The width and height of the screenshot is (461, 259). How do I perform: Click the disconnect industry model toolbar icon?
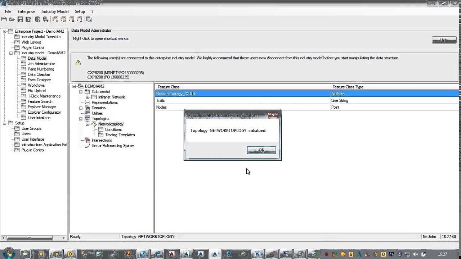tap(79, 19)
